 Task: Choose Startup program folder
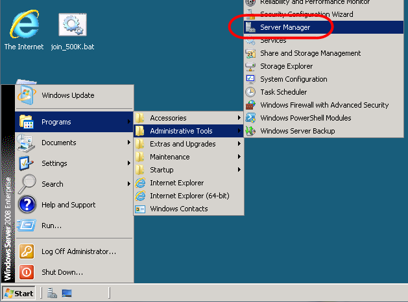(189, 170)
